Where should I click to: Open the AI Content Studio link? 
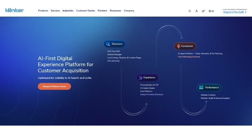147,88
